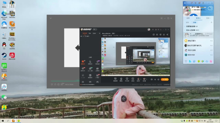
Task: Open settings gear near the start streaming button
Action: 158,79
